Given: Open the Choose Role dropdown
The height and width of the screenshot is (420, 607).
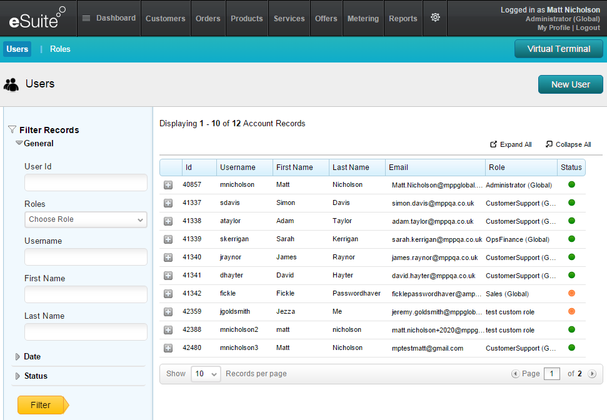Looking at the screenshot, I should click(86, 219).
